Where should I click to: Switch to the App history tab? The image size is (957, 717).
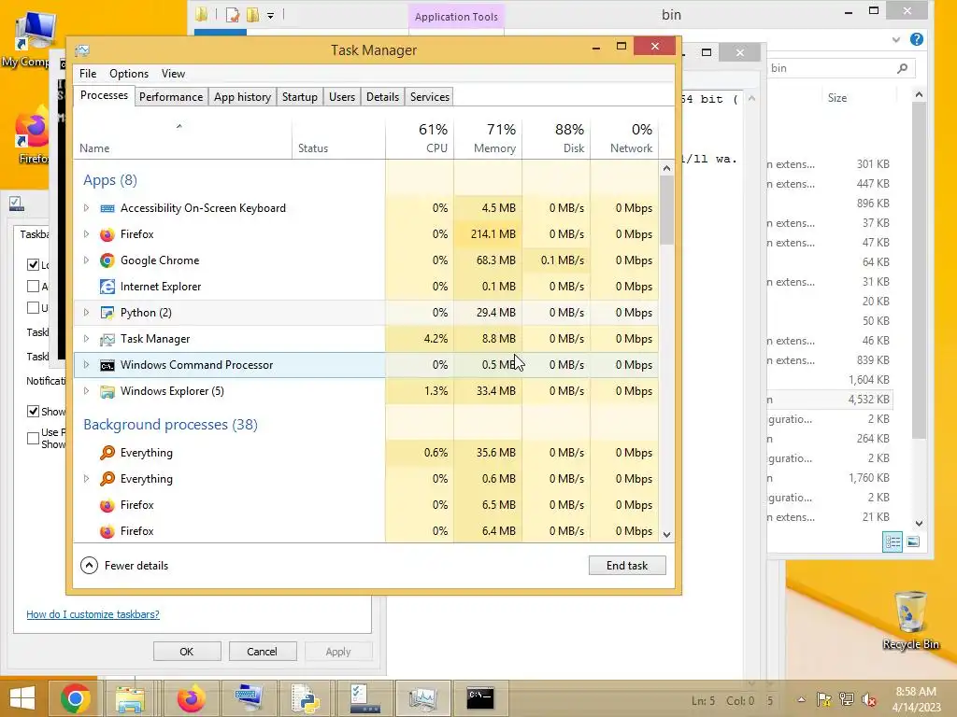(242, 97)
